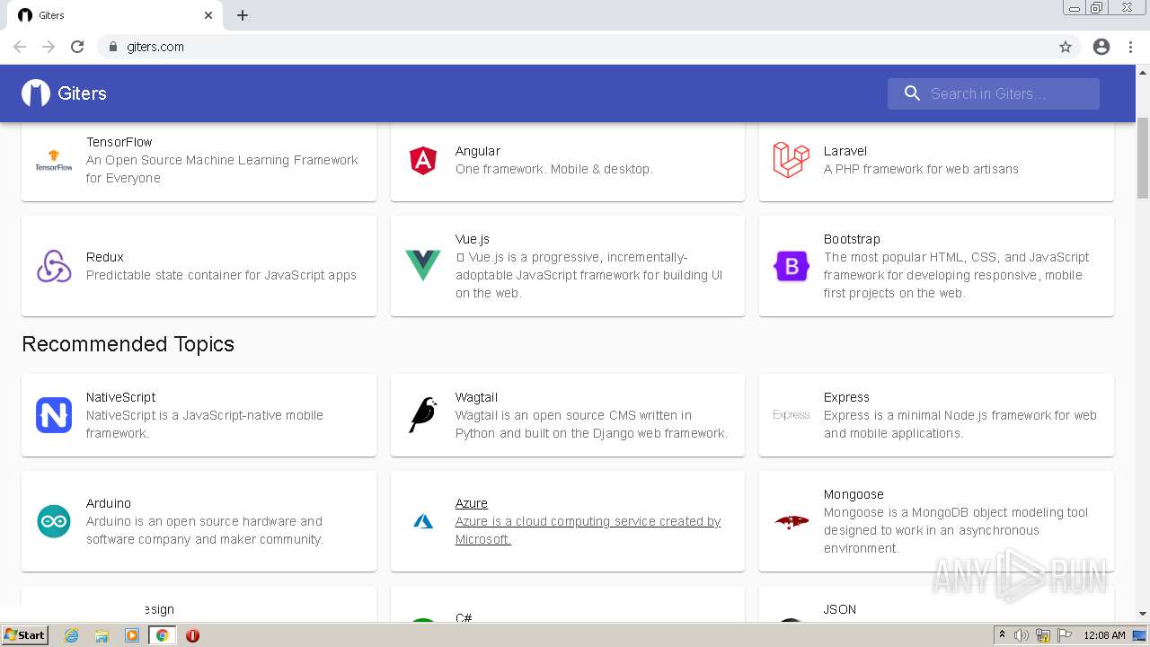Screen dimensions: 1150x647
Task: Bookmark this page with the star icon
Action: click(1066, 47)
